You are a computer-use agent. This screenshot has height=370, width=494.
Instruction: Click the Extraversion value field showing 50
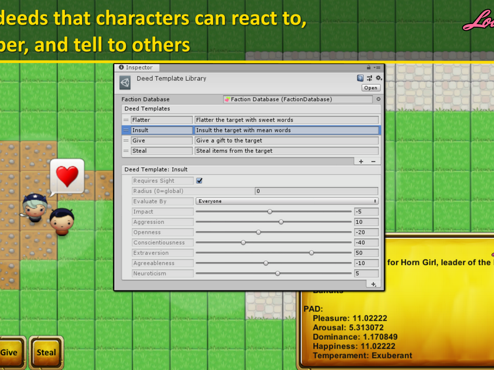click(x=366, y=253)
